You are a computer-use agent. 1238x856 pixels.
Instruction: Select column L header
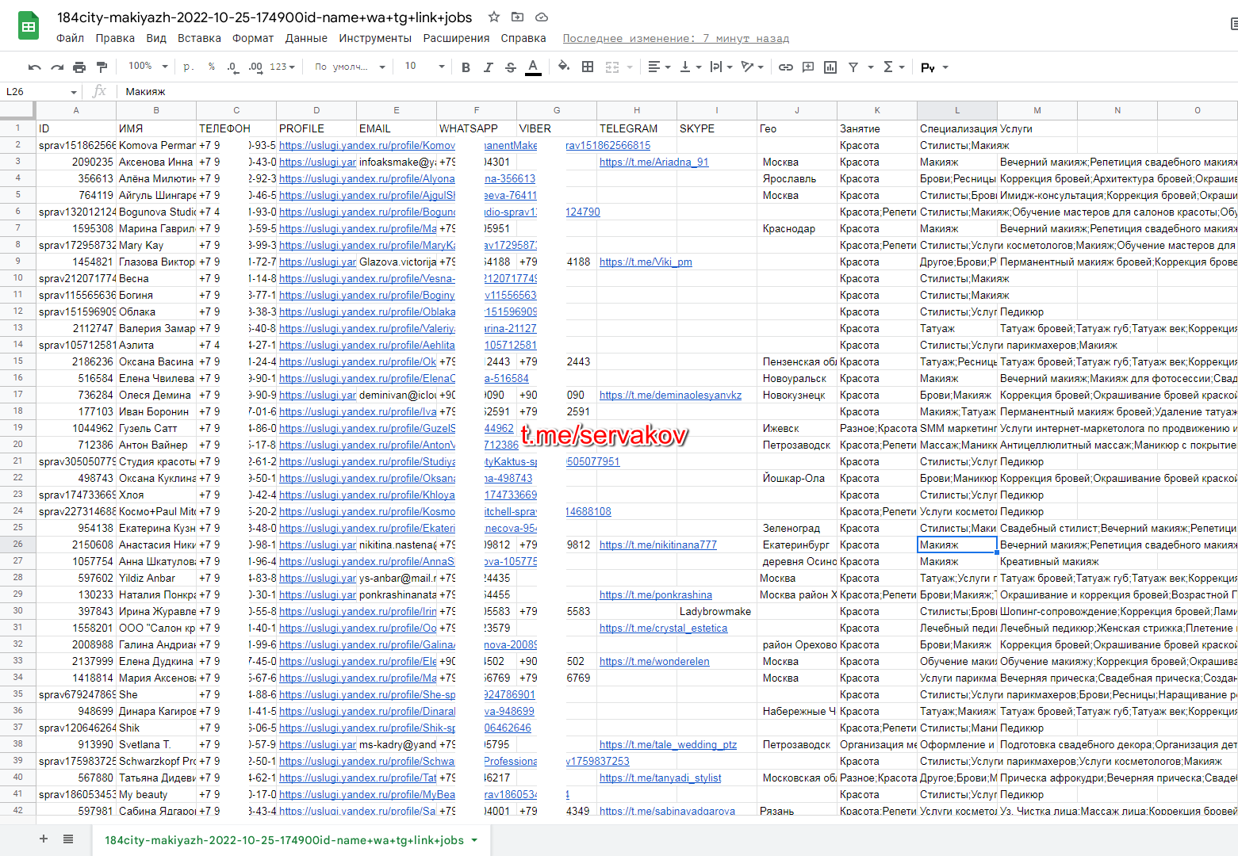point(957,110)
